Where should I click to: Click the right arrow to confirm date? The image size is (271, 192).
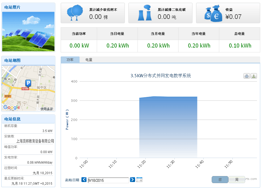(x=132, y=179)
